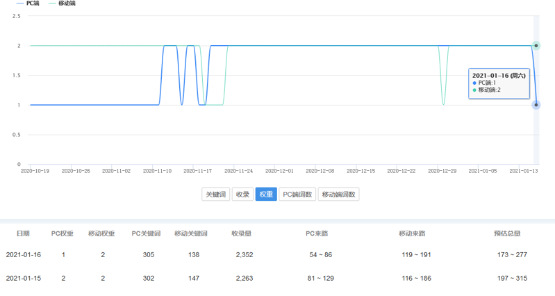Select the 2021-01-15 date row cell

click(x=23, y=279)
